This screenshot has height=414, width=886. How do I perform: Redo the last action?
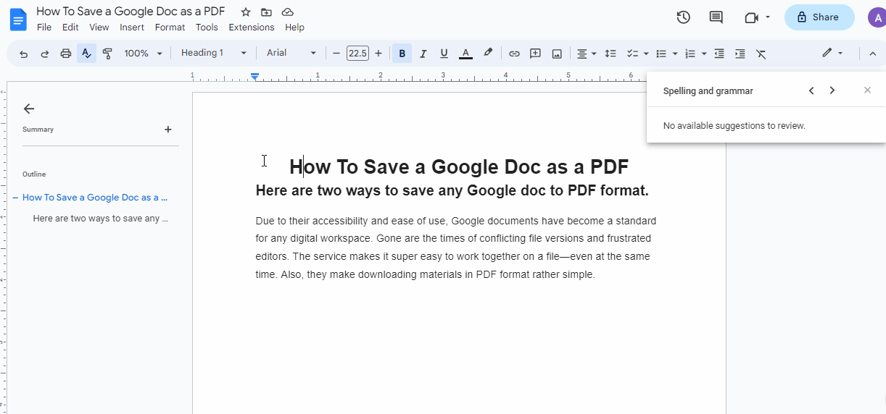point(45,54)
